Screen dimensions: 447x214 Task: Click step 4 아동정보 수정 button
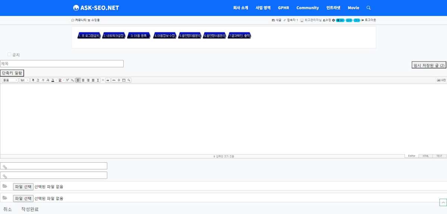(x=165, y=36)
